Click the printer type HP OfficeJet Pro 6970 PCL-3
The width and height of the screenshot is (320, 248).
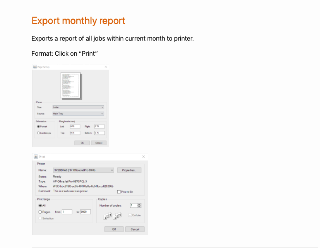pos(70,181)
